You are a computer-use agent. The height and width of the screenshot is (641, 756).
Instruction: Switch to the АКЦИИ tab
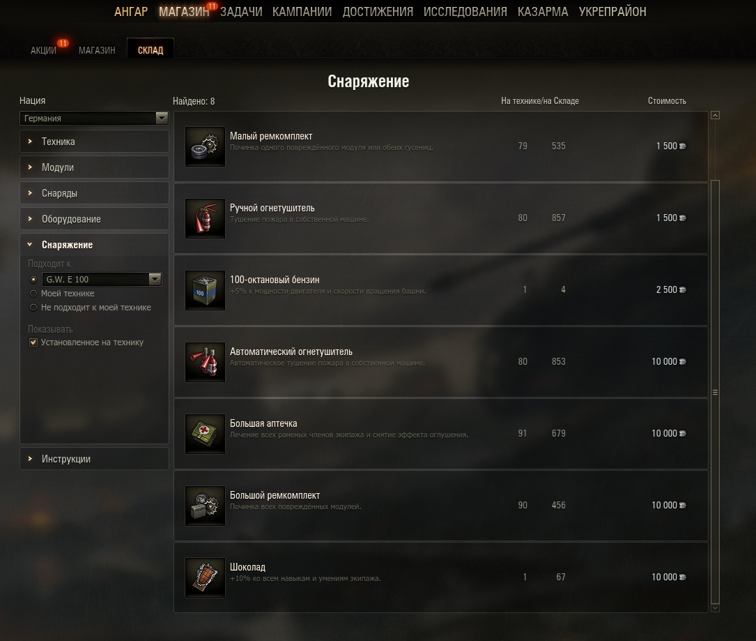(43, 50)
